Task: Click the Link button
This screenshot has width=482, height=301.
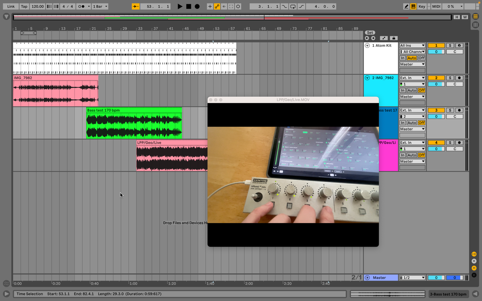Action: tap(11, 6)
